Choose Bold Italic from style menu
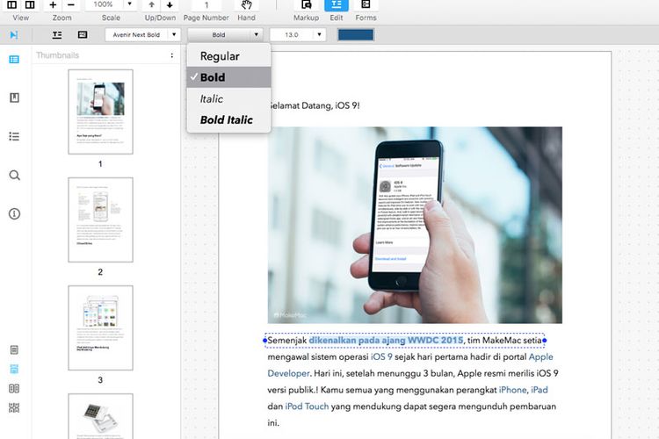 [x=229, y=119]
